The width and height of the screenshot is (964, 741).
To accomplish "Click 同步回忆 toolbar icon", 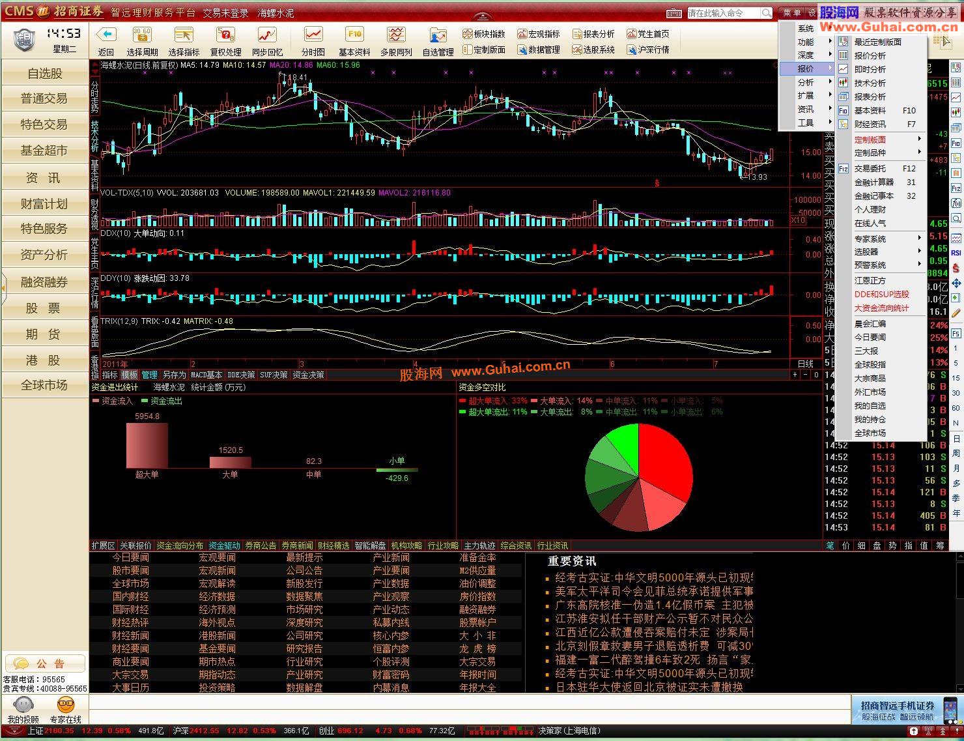I will click(x=268, y=35).
